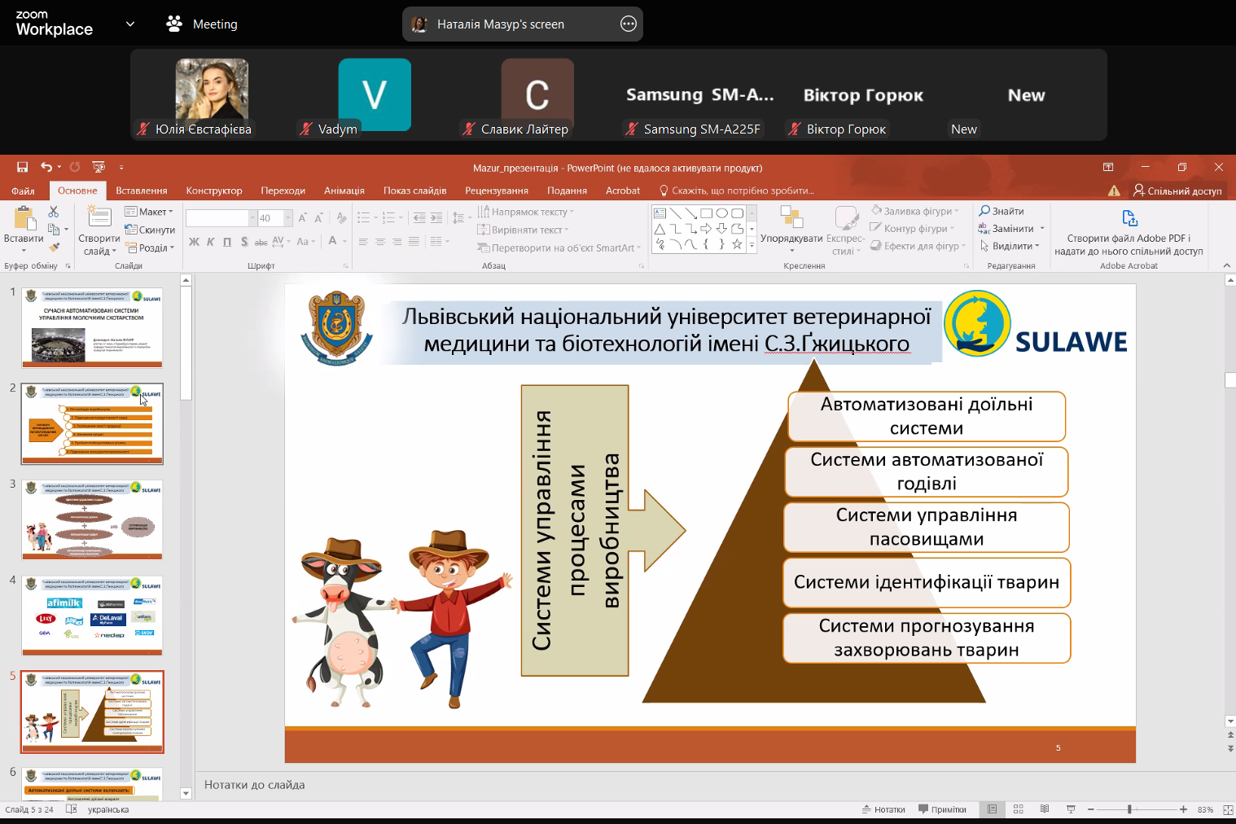Open the Вставлення ribbon tab

click(x=141, y=191)
